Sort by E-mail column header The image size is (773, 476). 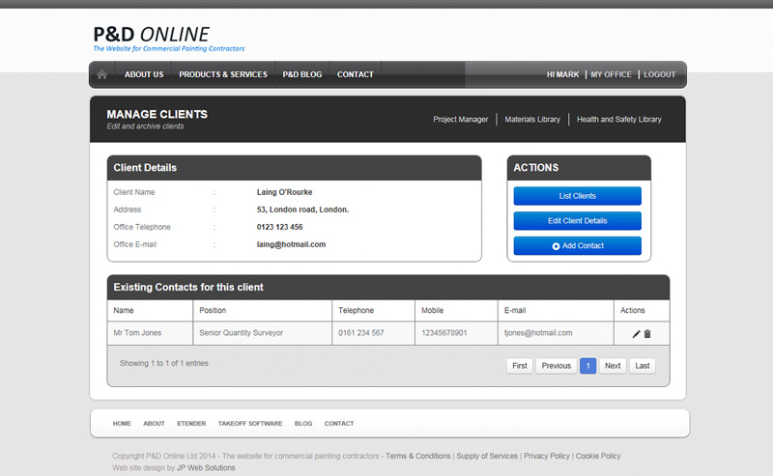pyautogui.click(x=556, y=311)
